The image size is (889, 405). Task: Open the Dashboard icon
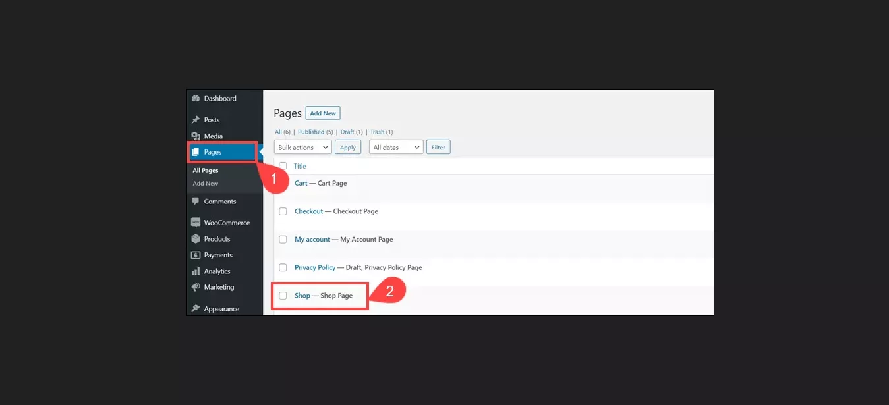(196, 97)
